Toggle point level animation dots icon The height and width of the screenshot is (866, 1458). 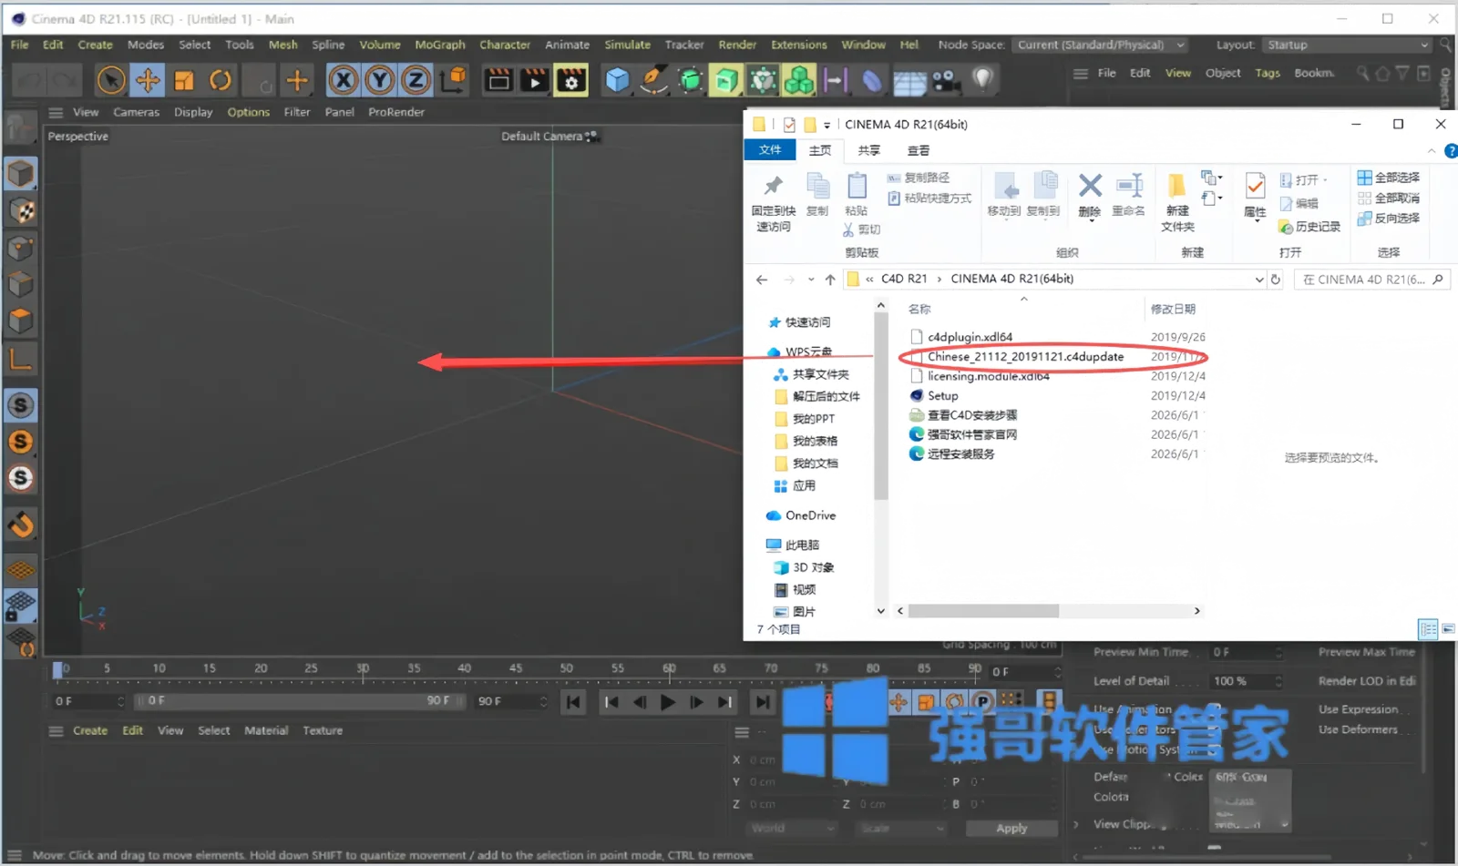click(x=1011, y=700)
